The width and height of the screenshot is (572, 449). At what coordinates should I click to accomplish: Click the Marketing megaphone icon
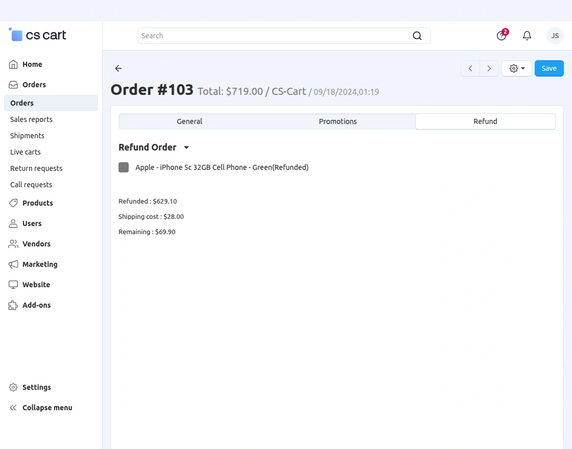(13, 264)
